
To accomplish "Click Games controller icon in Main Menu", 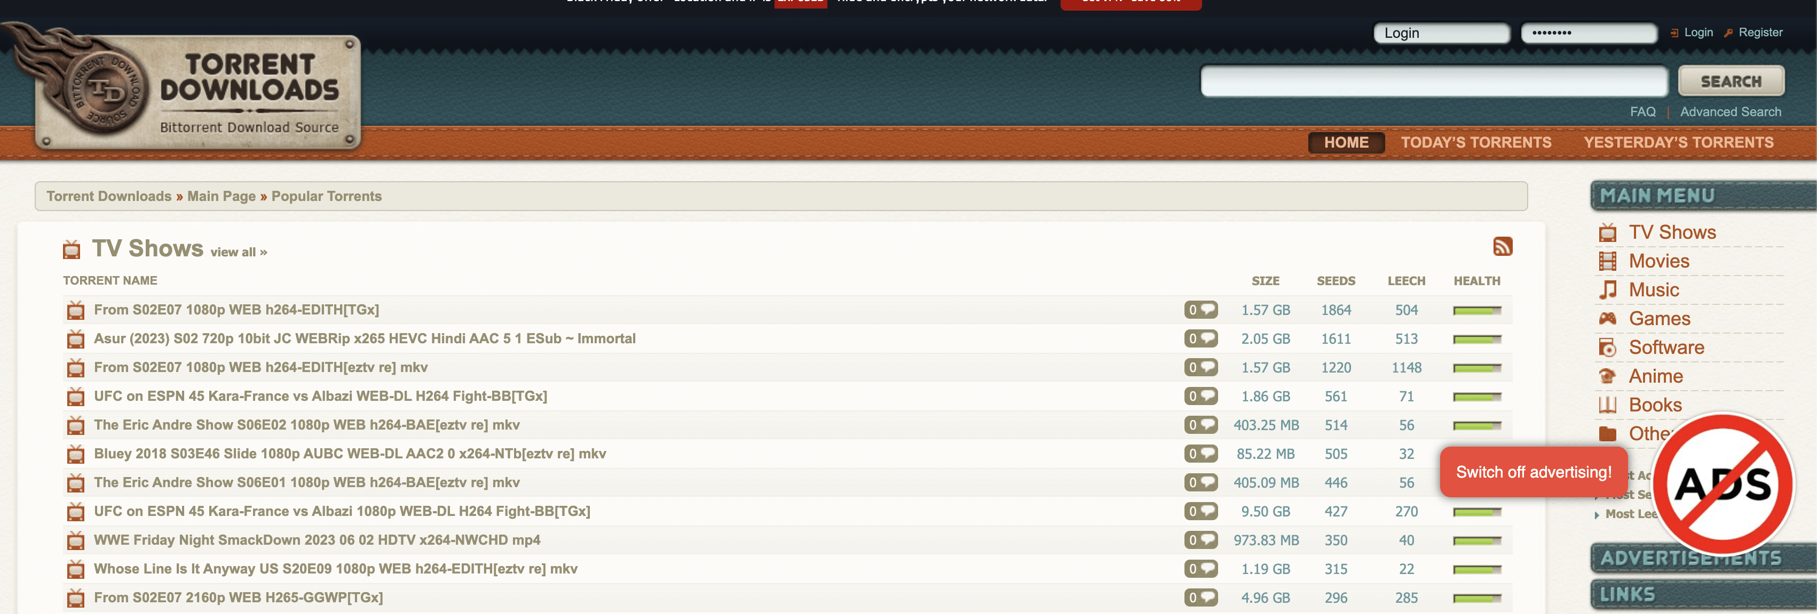I will (1608, 318).
